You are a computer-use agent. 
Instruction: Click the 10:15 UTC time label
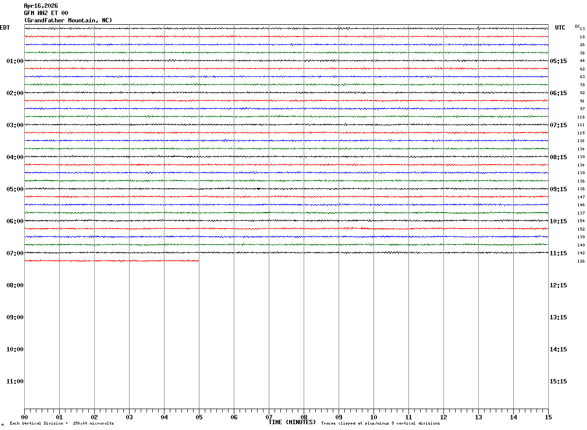(x=558, y=221)
